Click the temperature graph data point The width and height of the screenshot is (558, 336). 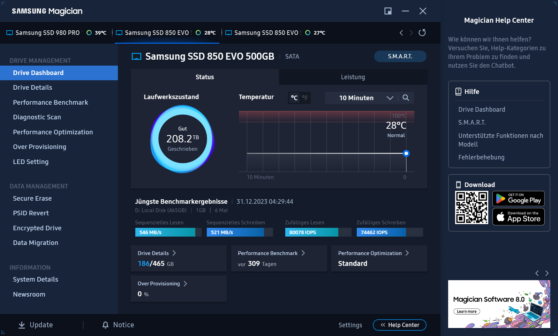tap(406, 153)
